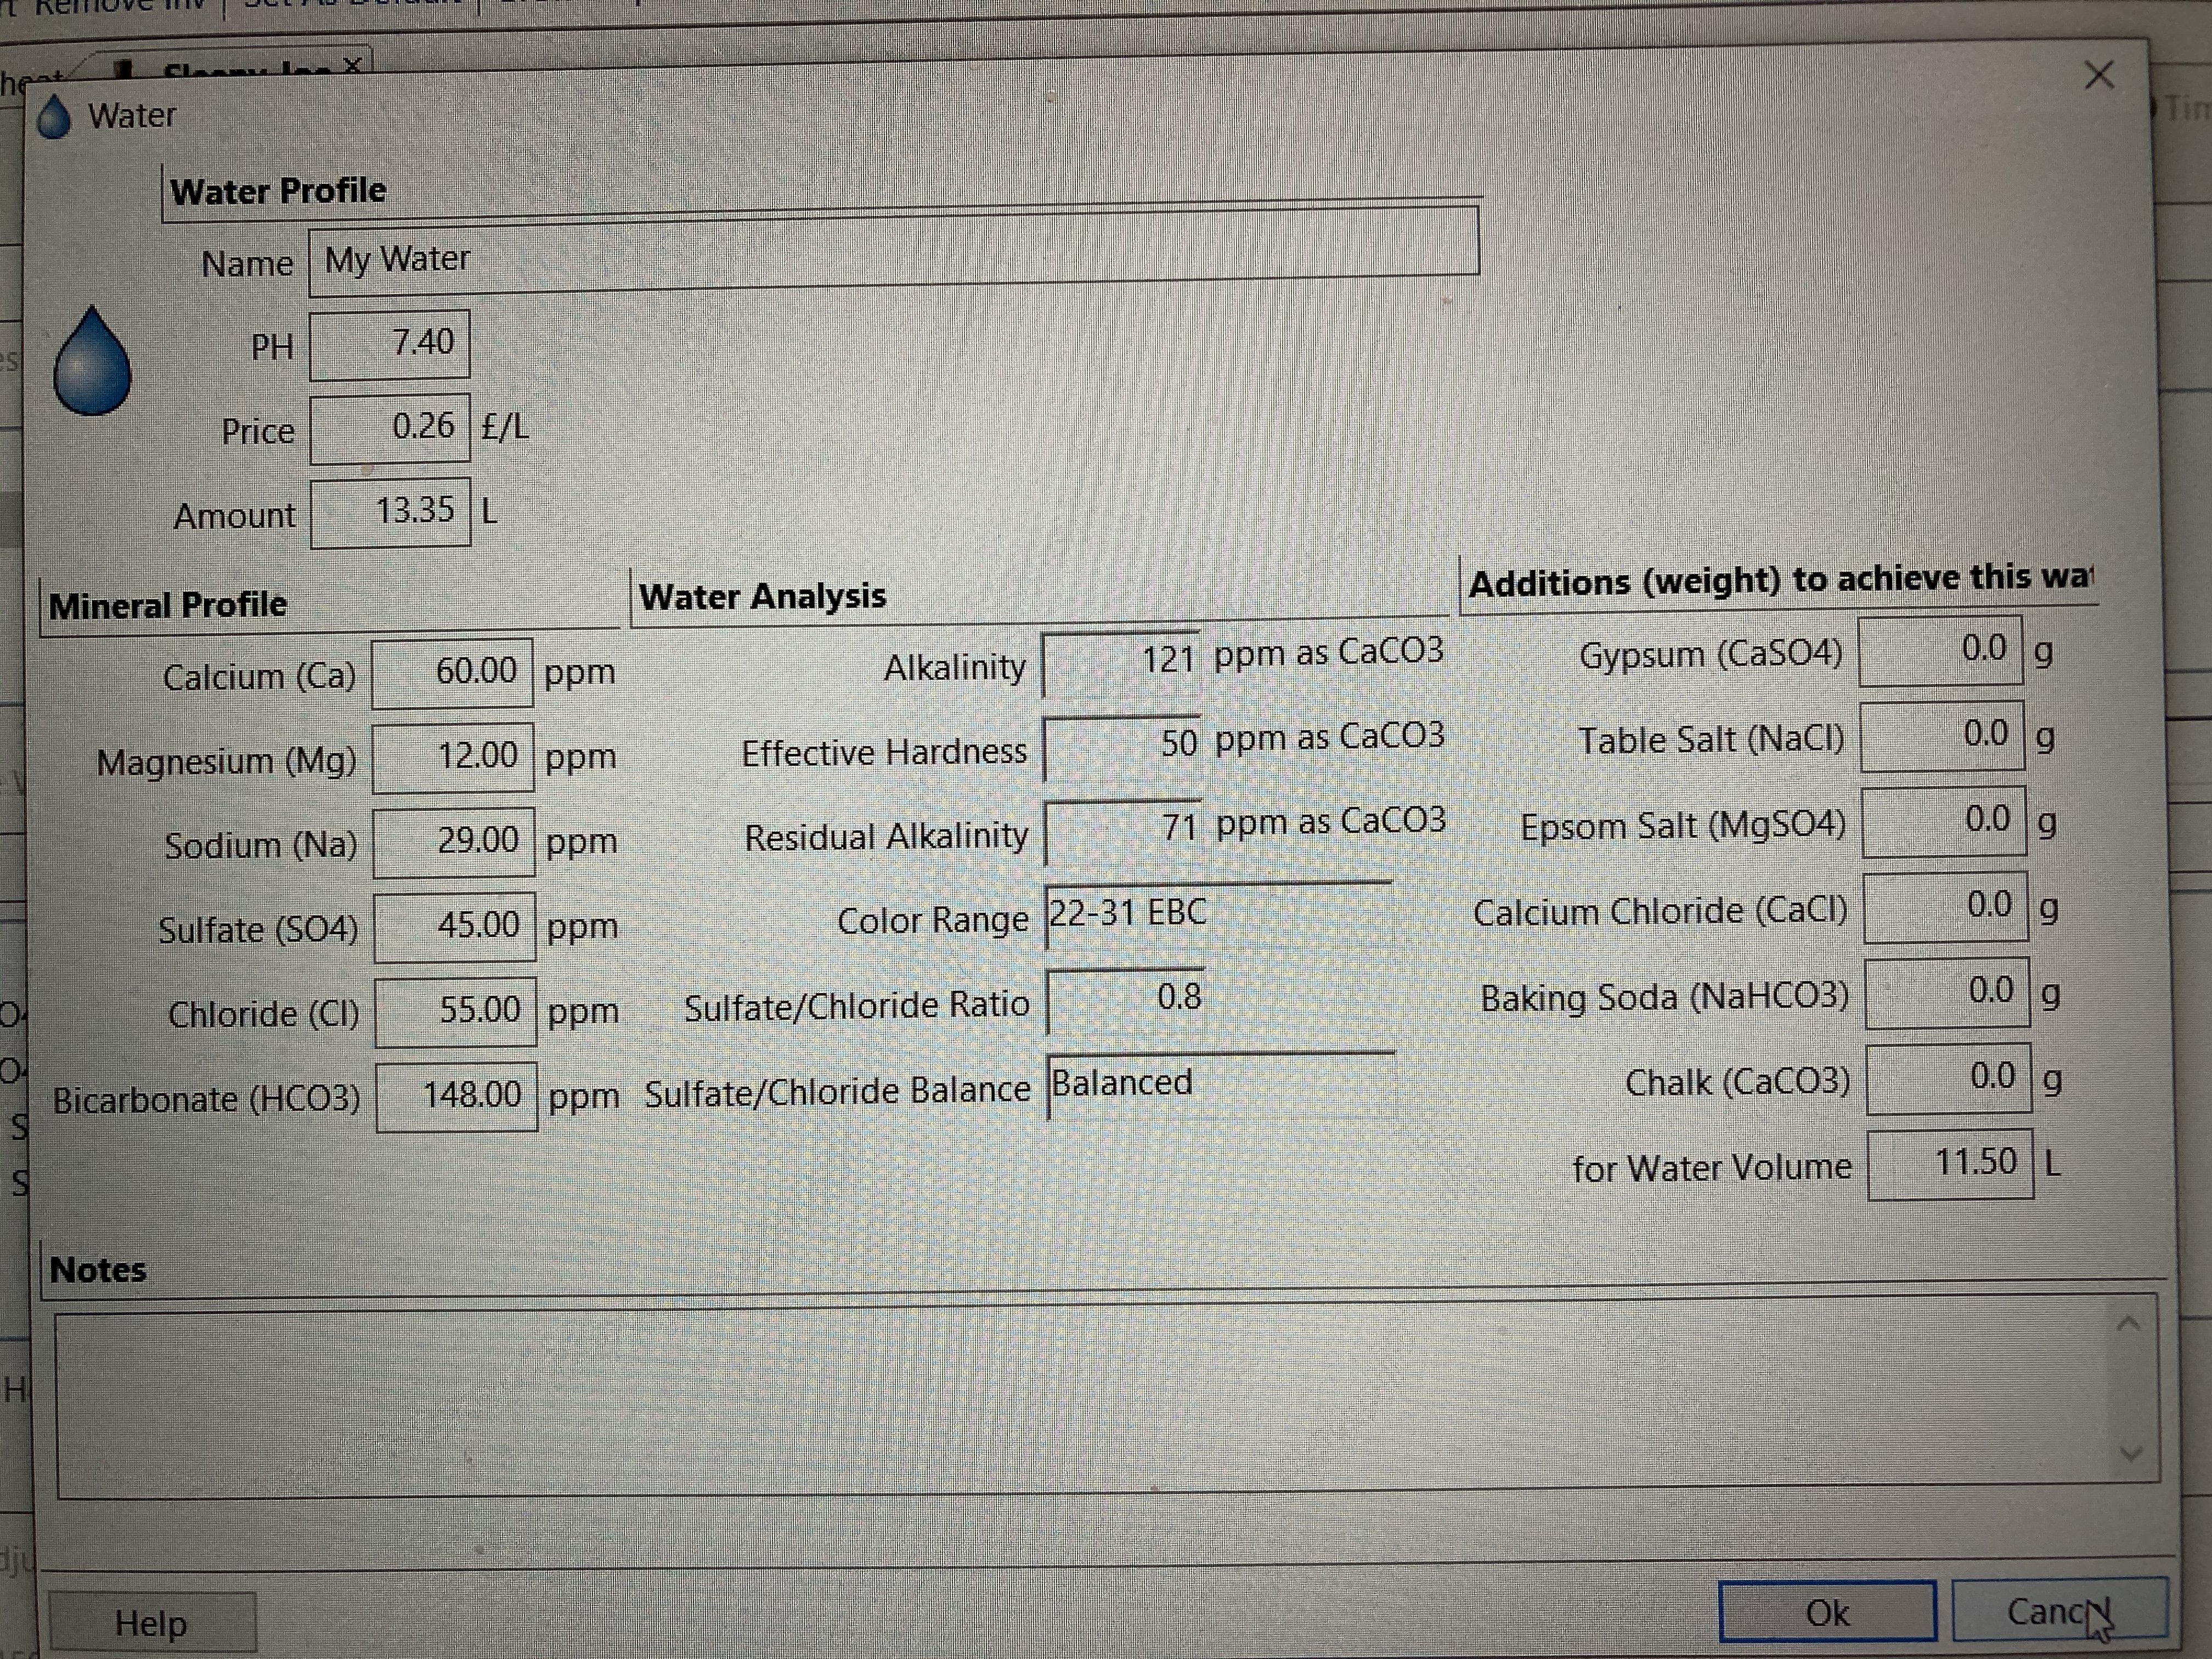This screenshot has width=2212, height=1659.
Task: Edit Chalk (CaCO3) addition weight
Action: pos(1949,1079)
